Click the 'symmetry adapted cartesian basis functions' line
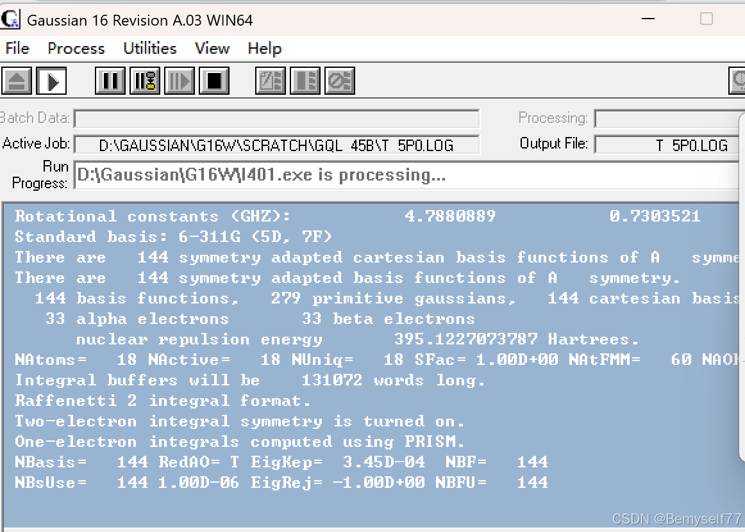 pyautogui.click(x=378, y=257)
